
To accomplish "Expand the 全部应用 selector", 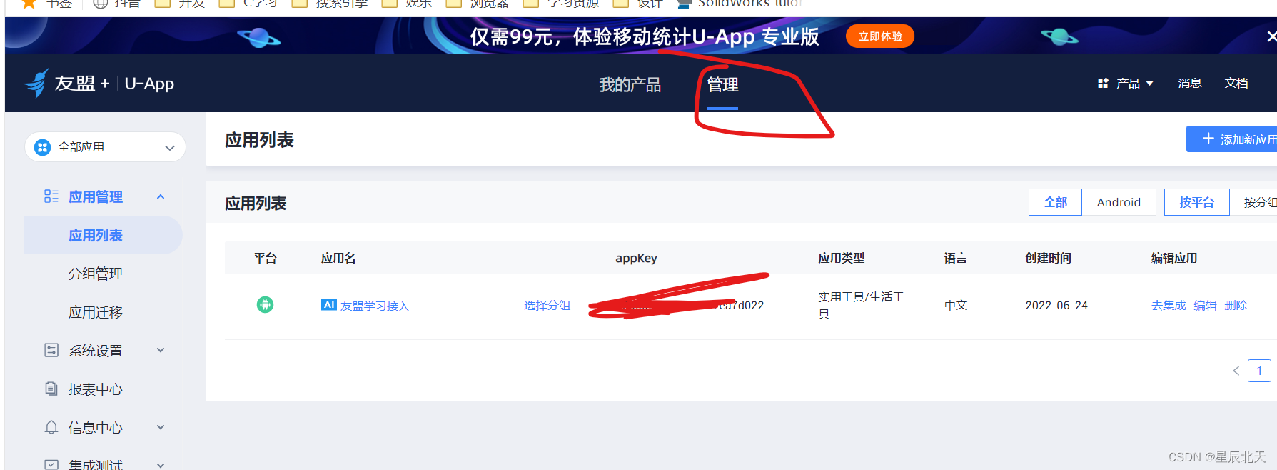I will (106, 147).
